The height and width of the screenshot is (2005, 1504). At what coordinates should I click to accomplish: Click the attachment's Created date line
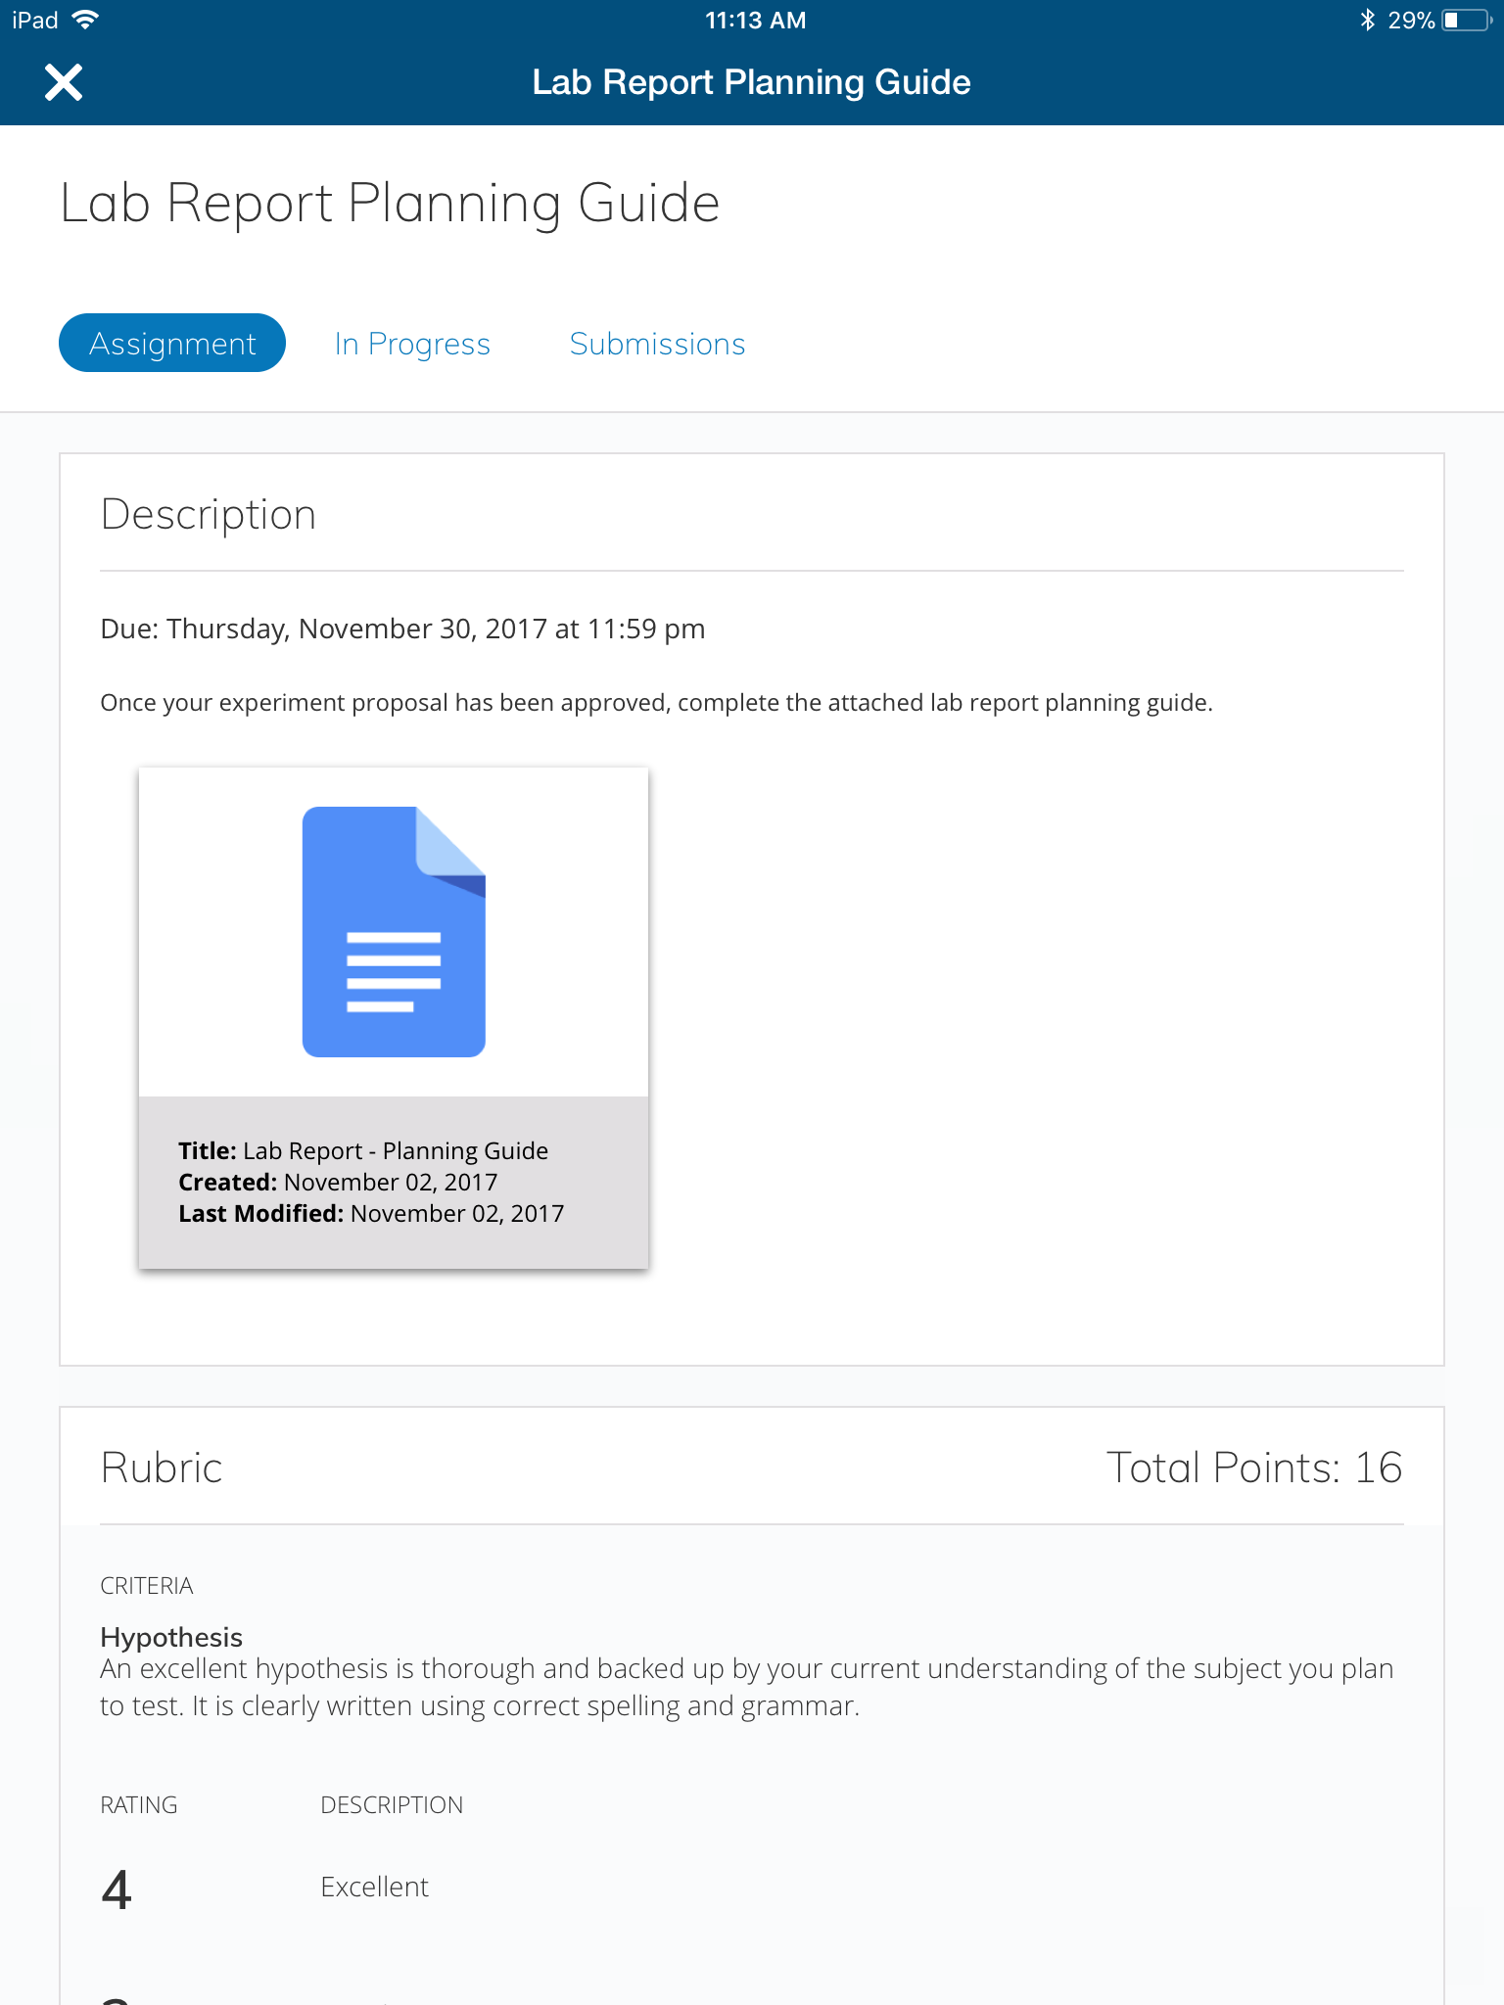tap(338, 1182)
